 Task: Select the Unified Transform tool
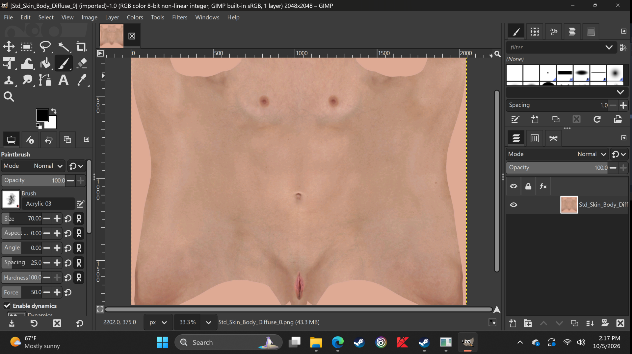9,63
